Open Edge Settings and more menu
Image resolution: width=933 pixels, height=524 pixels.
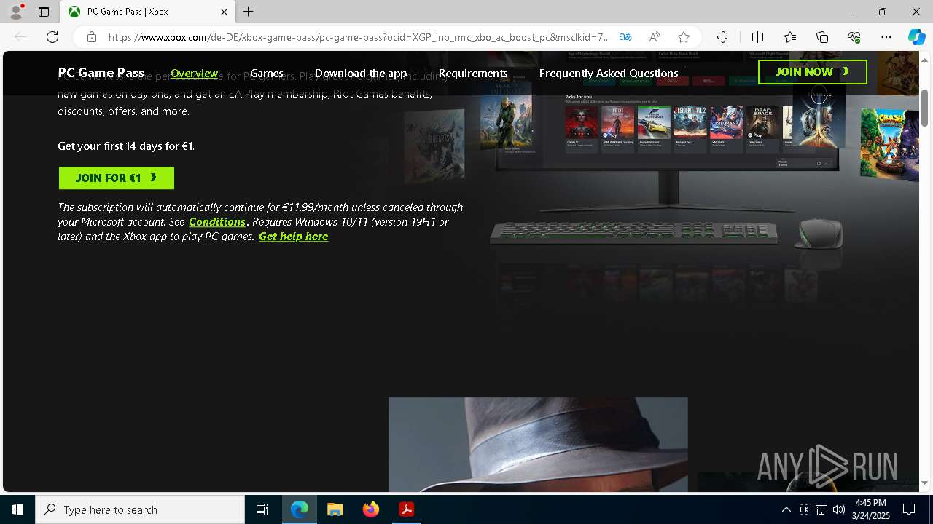pyautogui.click(x=886, y=37)
